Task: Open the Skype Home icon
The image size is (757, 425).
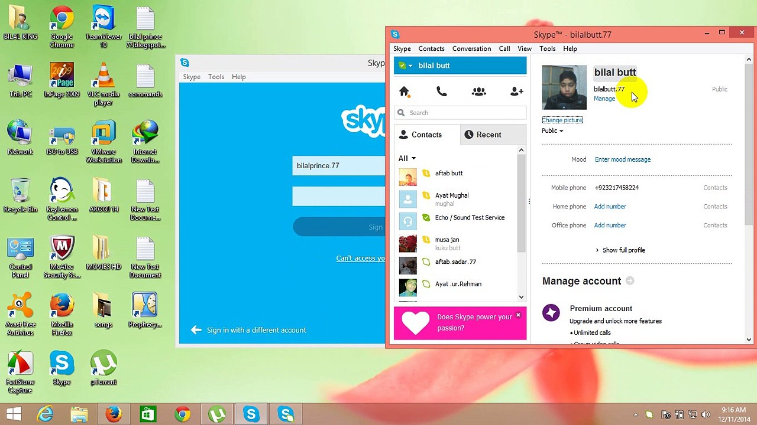Action: [x=405, y=91]
